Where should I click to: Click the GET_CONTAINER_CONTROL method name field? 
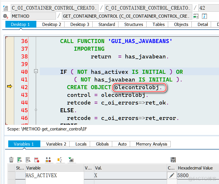[127, 16]
